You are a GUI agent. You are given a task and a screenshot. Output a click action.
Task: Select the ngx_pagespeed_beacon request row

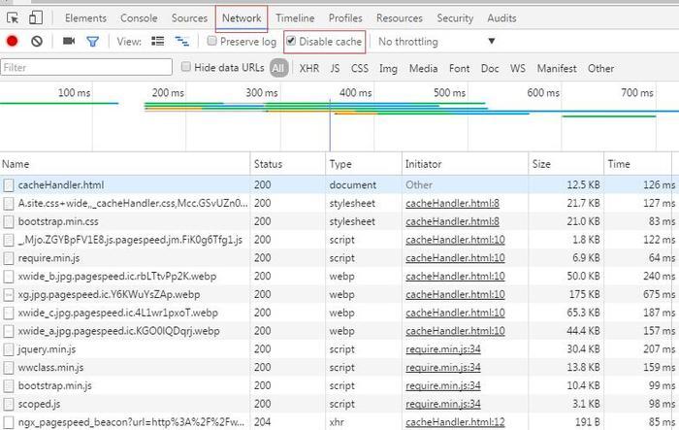(339, 422)
